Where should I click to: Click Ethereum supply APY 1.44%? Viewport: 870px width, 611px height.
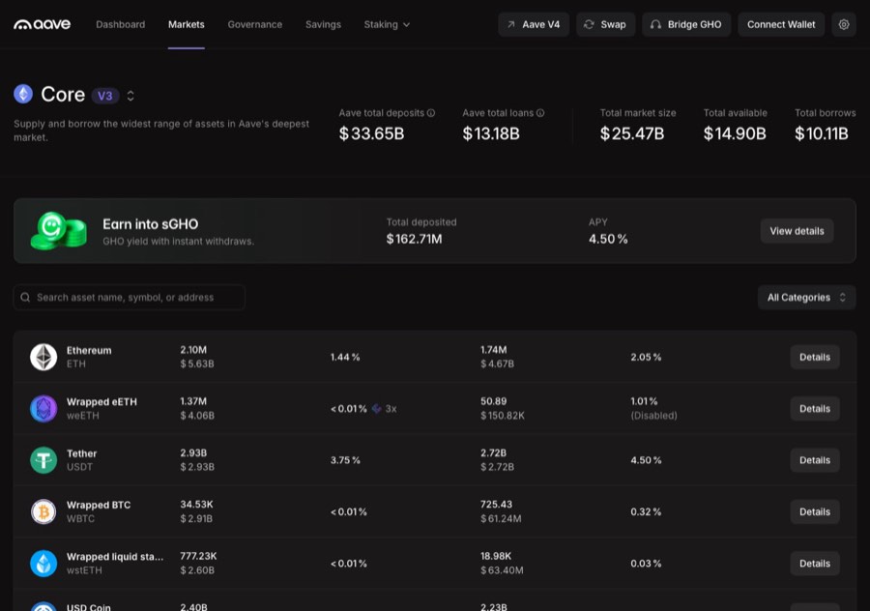[x=345, y=357]
